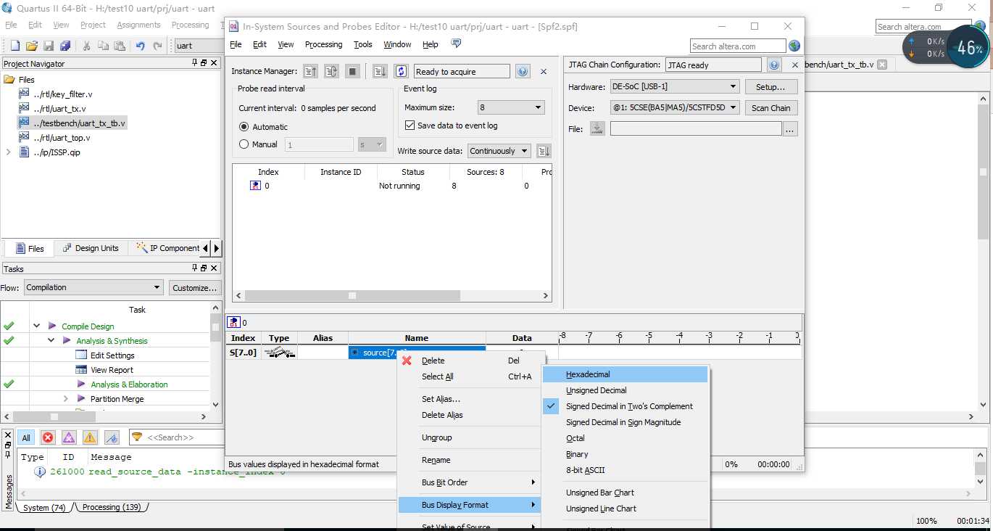The width and height of the screenshot is (993, 531).
Task: Click the blue refresh/sync icon in Instance Manager
Action: [x=401, y=71]
